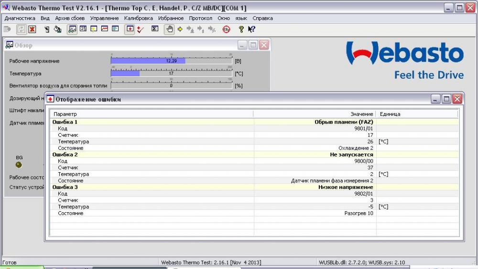This screenshot has height=269, width=478.
Task: Open the Архив сбоев menu
Action: pyautogui.click(x=70, y=18)
